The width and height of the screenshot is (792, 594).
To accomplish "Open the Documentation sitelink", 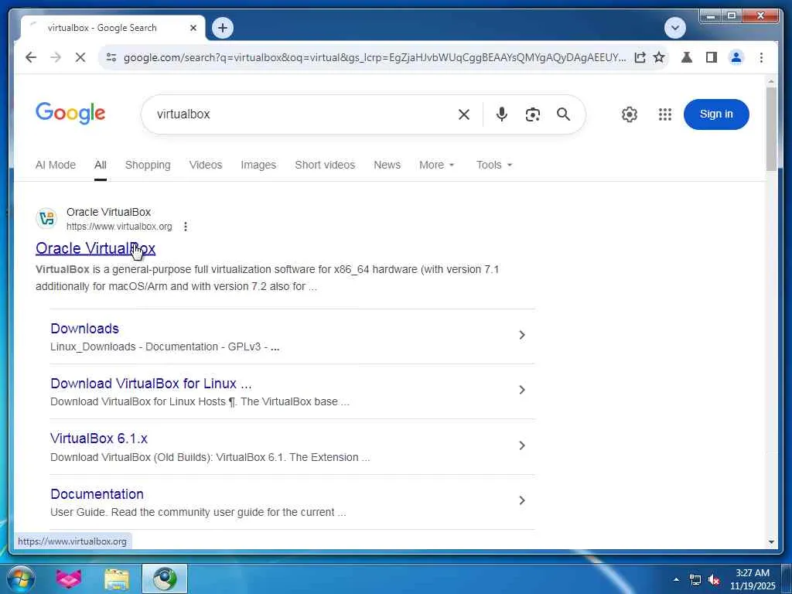I will click(x=97, y=494).
